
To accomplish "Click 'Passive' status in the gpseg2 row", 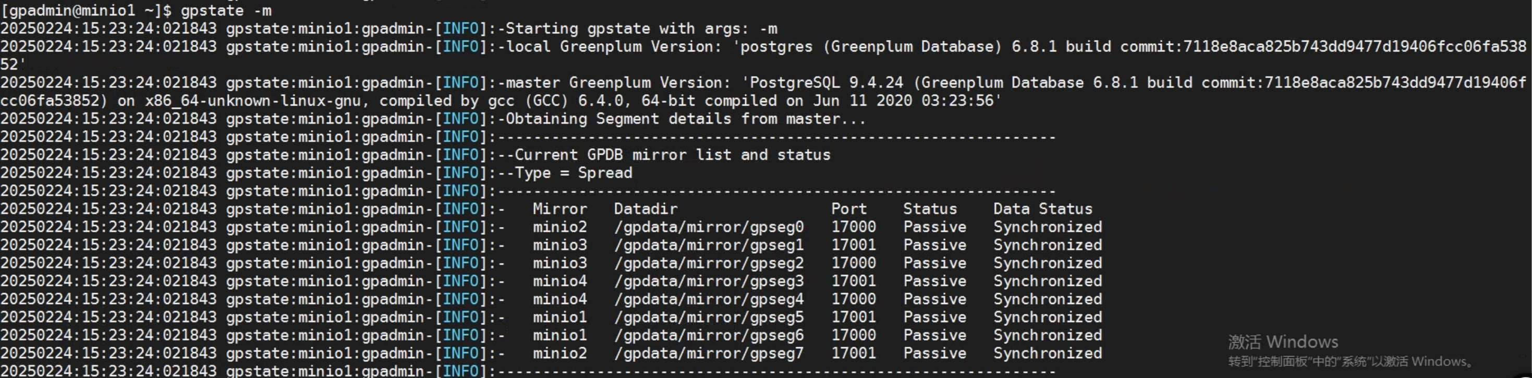I will [x=934, y=263].
